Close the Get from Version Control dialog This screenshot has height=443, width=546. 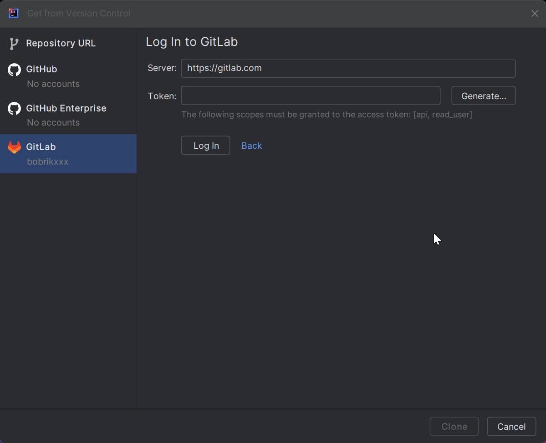click(x=535, y=13)
